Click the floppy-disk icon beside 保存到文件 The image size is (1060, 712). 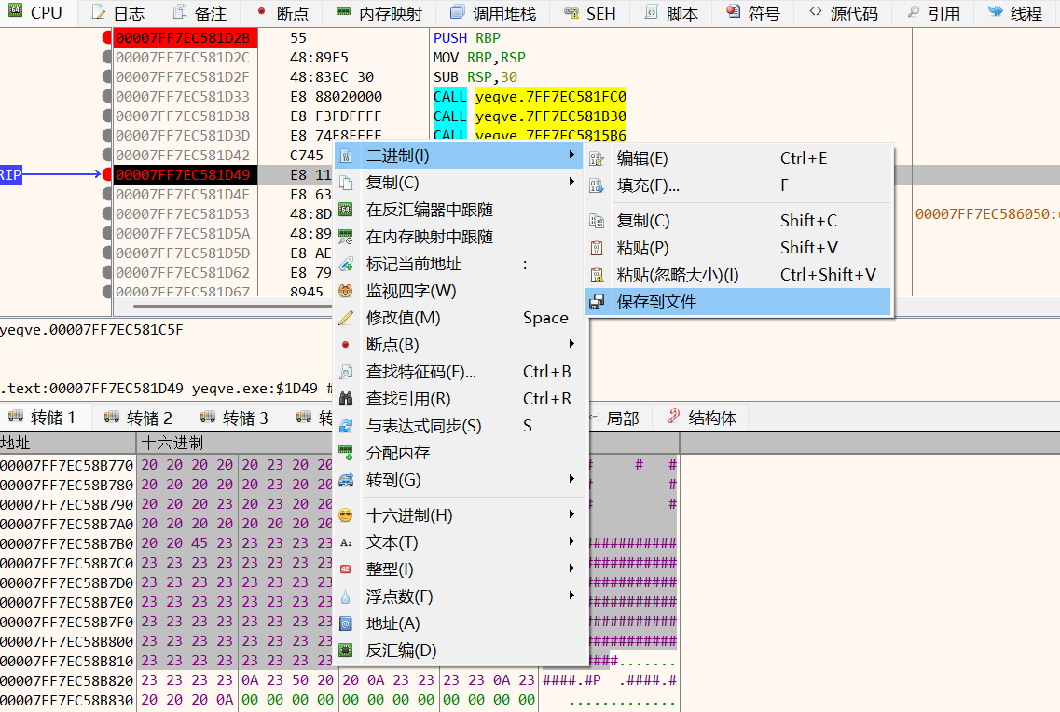598,302
